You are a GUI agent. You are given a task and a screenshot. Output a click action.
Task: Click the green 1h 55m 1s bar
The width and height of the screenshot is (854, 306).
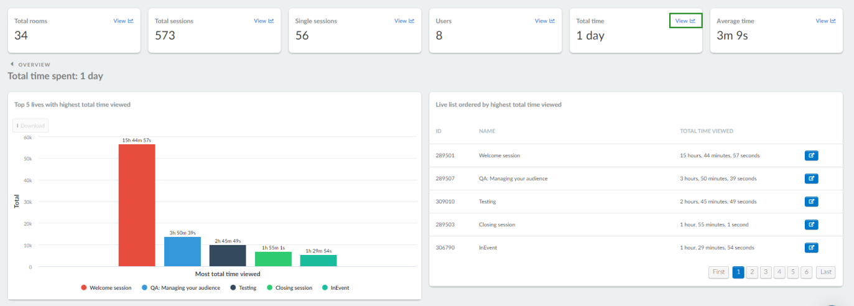tap(273, 259)
